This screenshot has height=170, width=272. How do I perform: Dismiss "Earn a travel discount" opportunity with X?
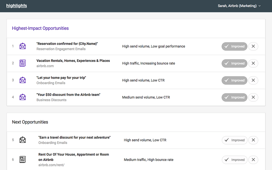click(253, 140)
